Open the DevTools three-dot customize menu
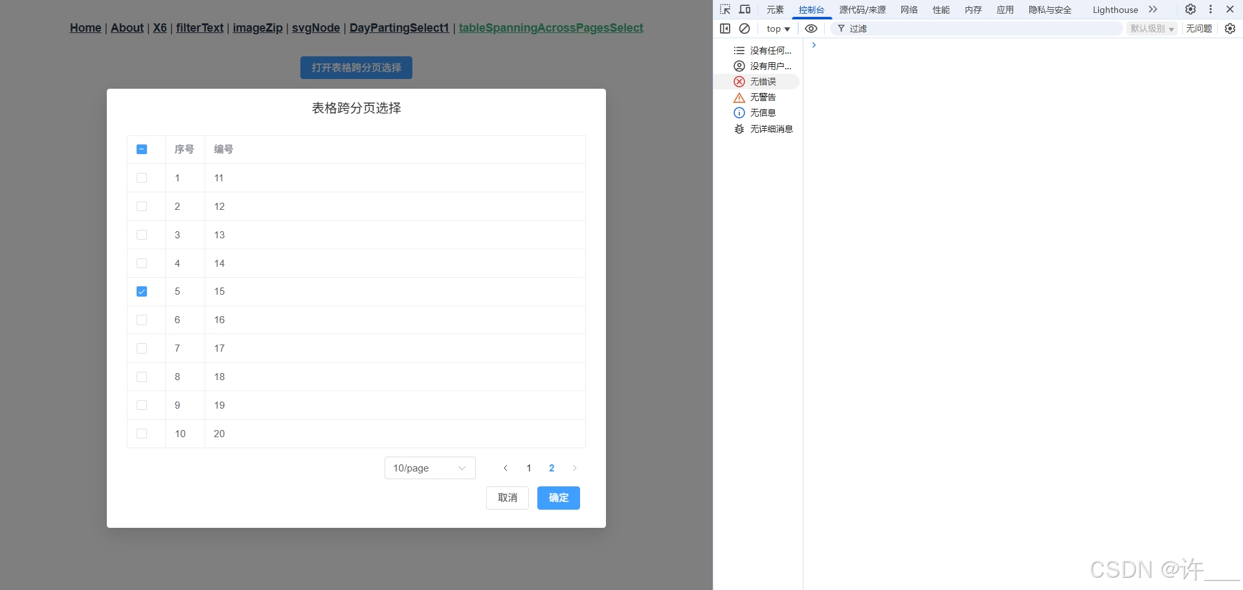 tap(1211, 9)
